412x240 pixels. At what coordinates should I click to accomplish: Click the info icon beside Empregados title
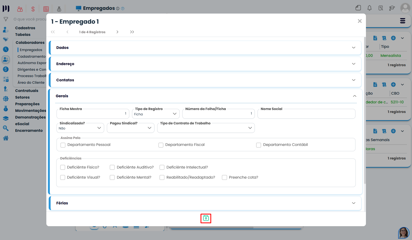point(118,9)
